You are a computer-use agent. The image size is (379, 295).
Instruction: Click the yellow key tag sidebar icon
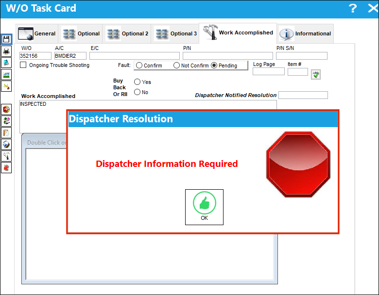point(6,86)
